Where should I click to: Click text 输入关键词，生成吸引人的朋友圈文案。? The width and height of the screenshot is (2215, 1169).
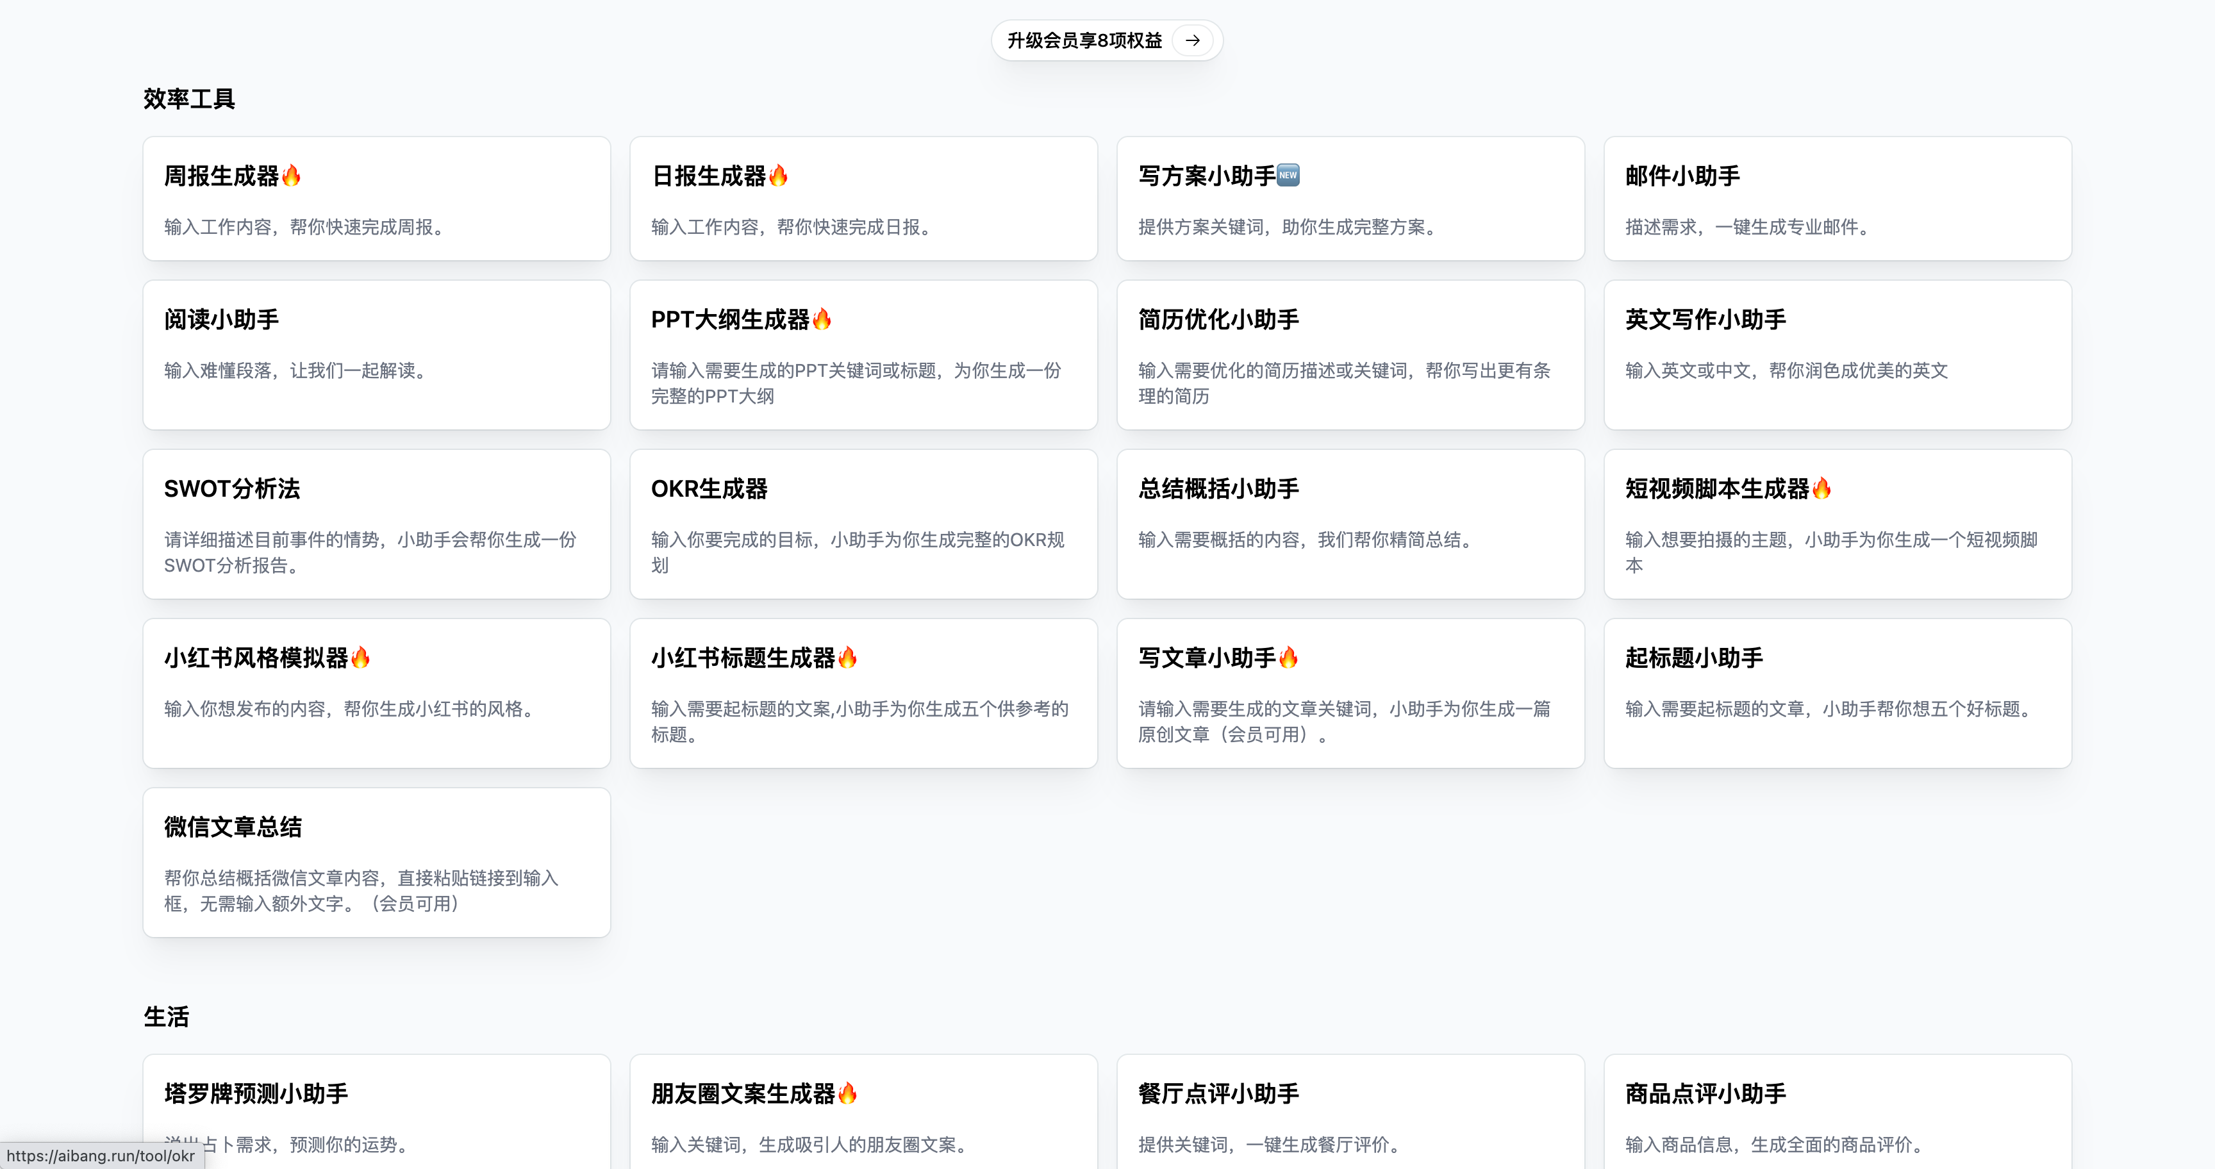click(x=811, y=1145)
